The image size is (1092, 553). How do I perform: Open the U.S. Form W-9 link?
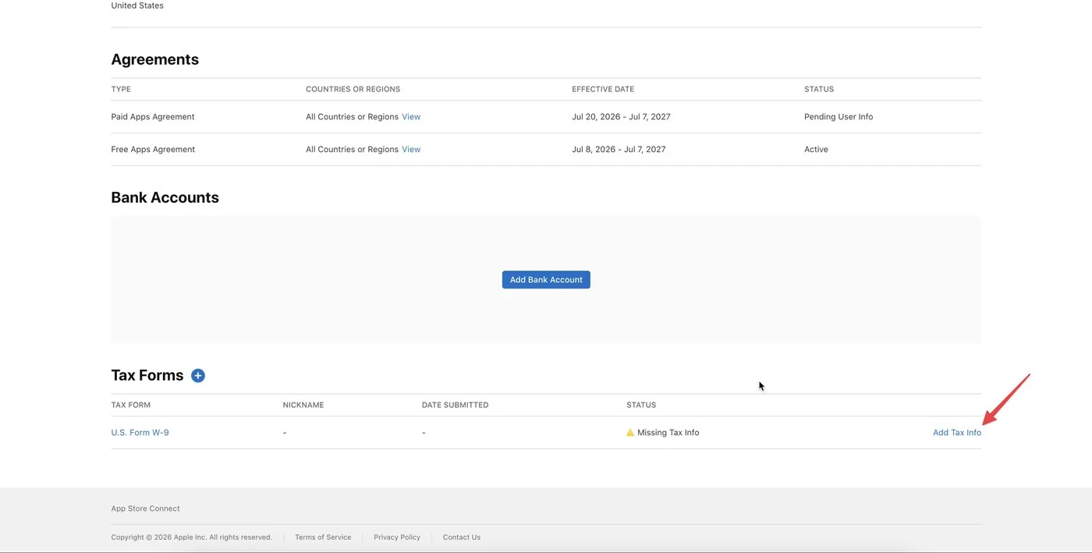tap(140, 432)
